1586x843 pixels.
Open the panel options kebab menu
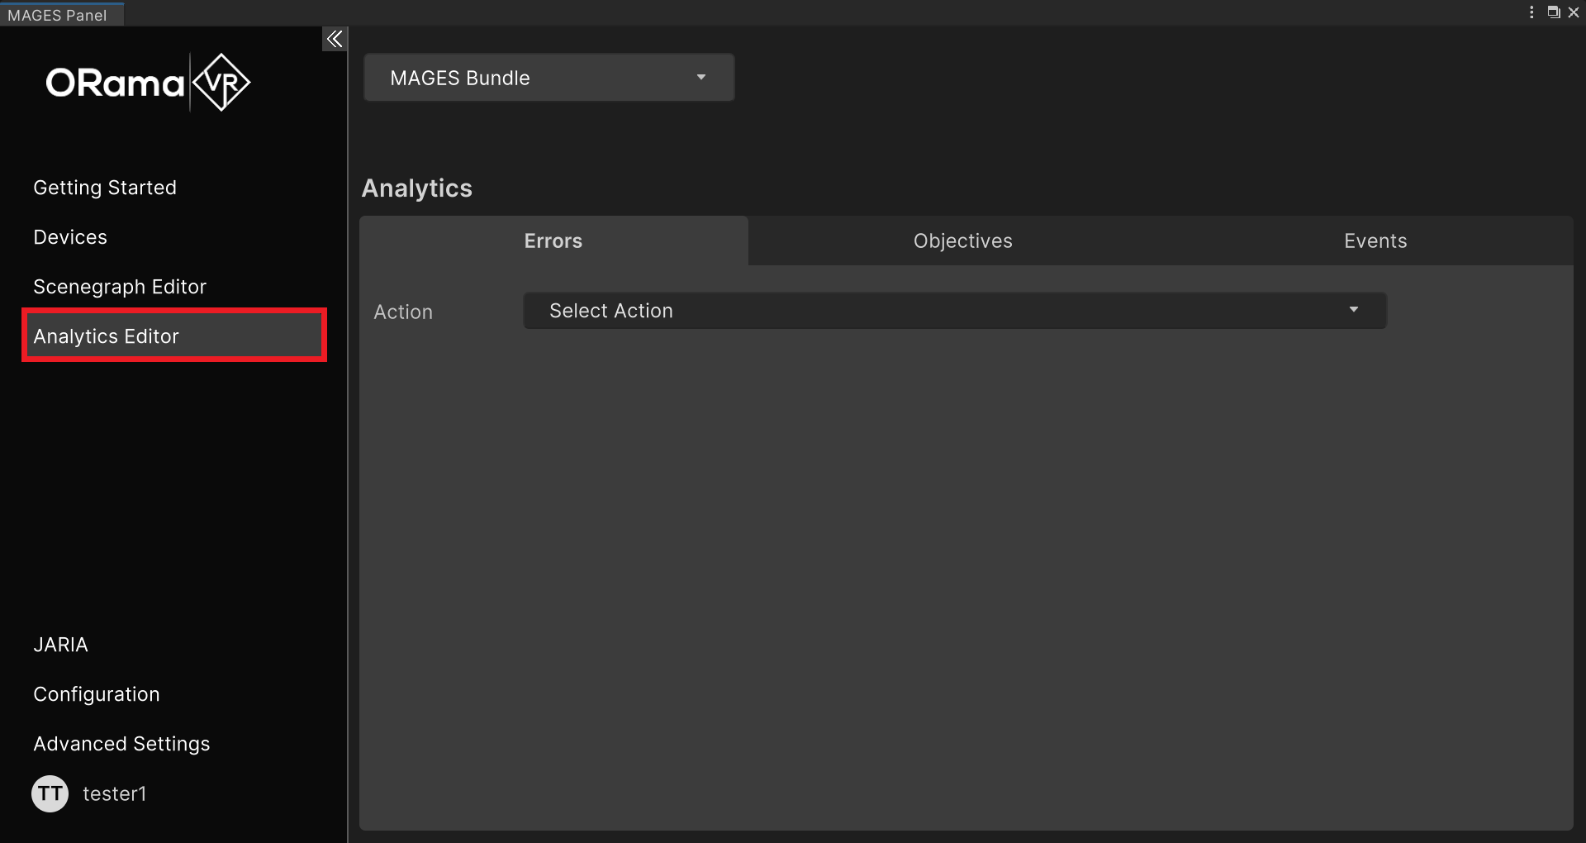click(1532, 12)
